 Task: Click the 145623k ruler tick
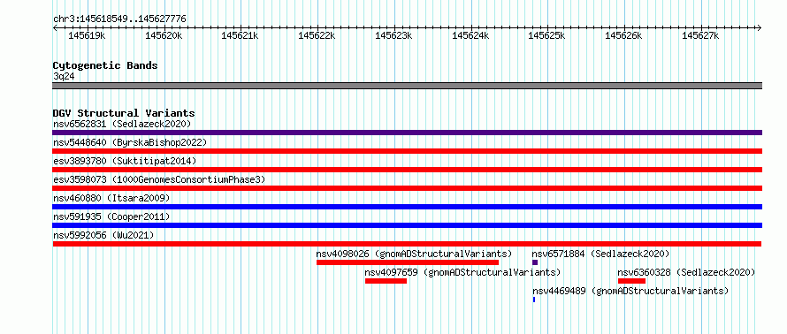tap(393, 35)
